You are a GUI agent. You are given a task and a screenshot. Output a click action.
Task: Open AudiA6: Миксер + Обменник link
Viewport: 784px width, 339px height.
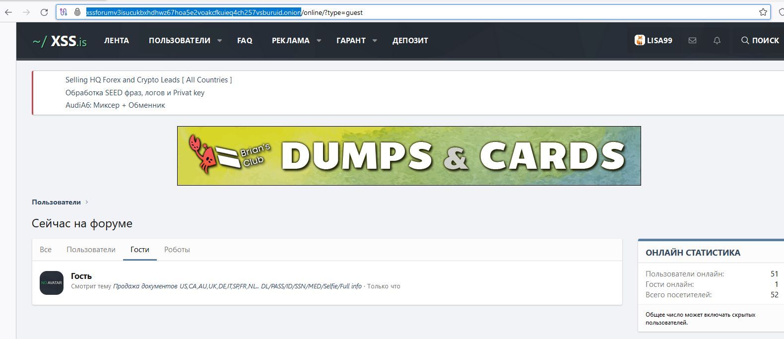pos(115,105)
